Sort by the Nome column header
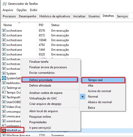 tap(19, 25)
